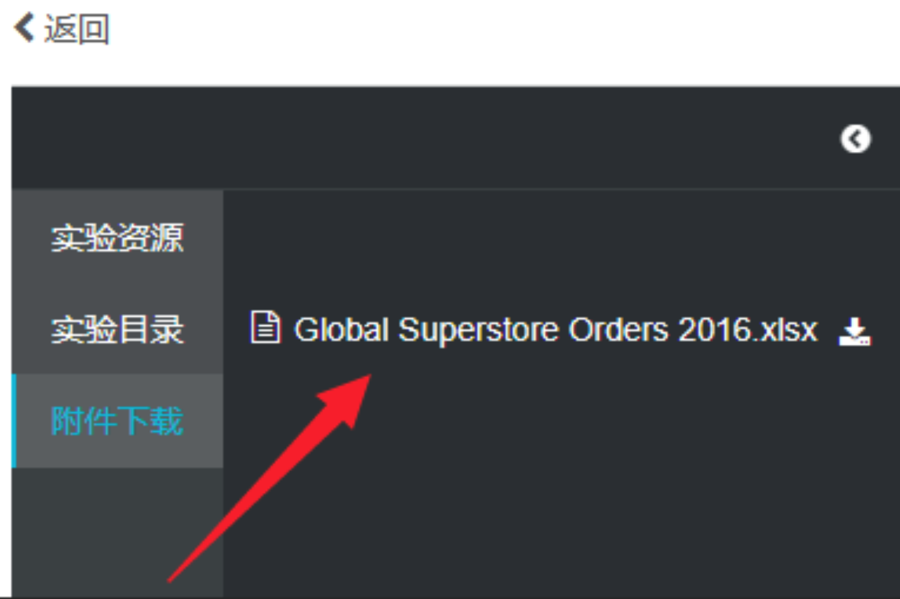Click the back chevron arrow icon
The width and height of the screenshot is (900, 599).
23,28
